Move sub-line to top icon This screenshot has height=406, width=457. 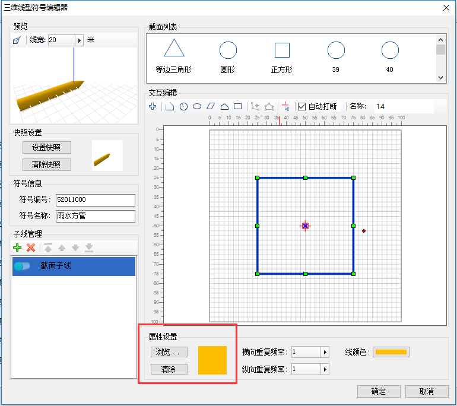point(48,248)
